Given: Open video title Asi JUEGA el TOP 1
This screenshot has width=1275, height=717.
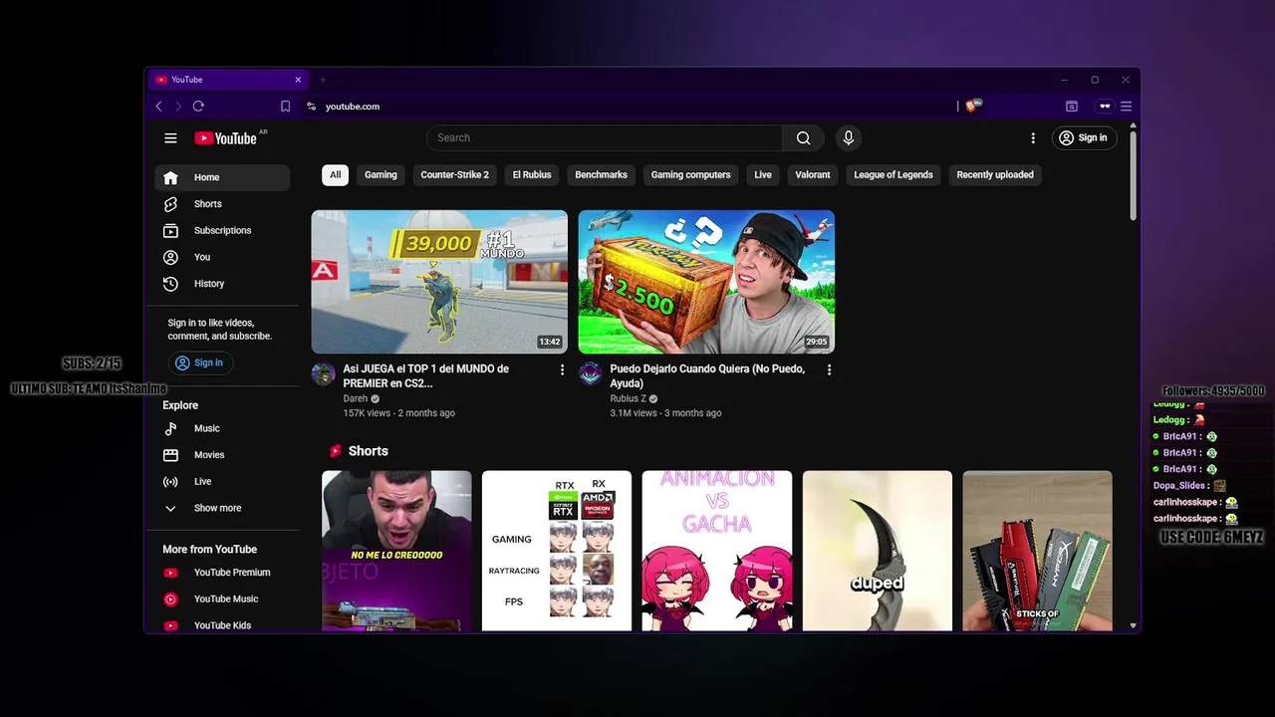Looking at the screenshot, I should (426, 375).
